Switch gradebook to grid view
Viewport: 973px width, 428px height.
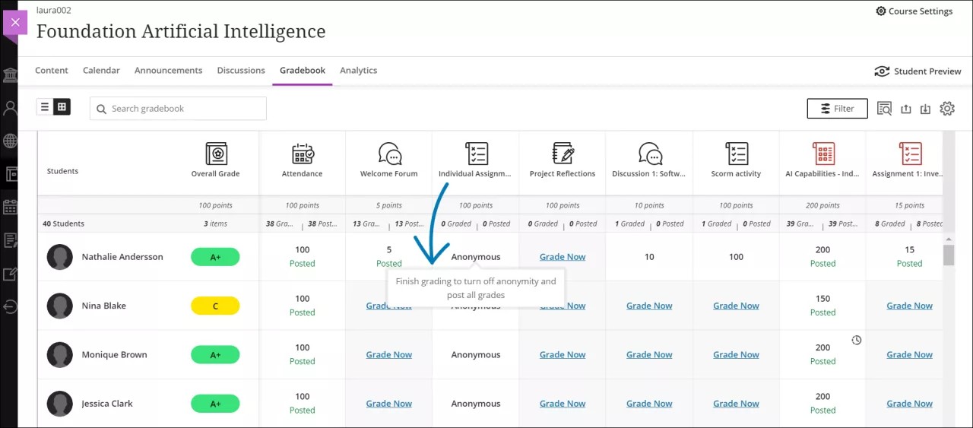(62, 107)
